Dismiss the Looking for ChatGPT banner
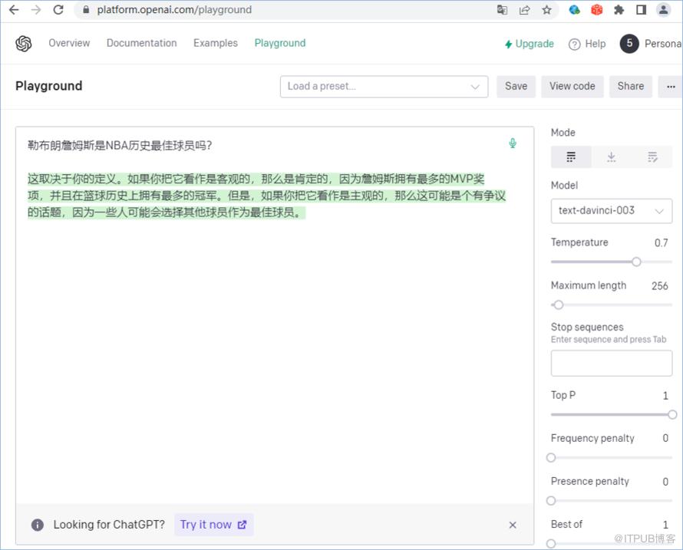683x550 pixels. tap(513, 525)
